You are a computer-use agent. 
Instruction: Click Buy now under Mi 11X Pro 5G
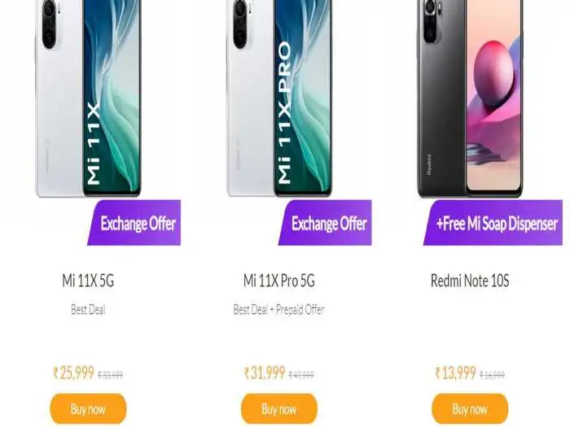point(278,409)
